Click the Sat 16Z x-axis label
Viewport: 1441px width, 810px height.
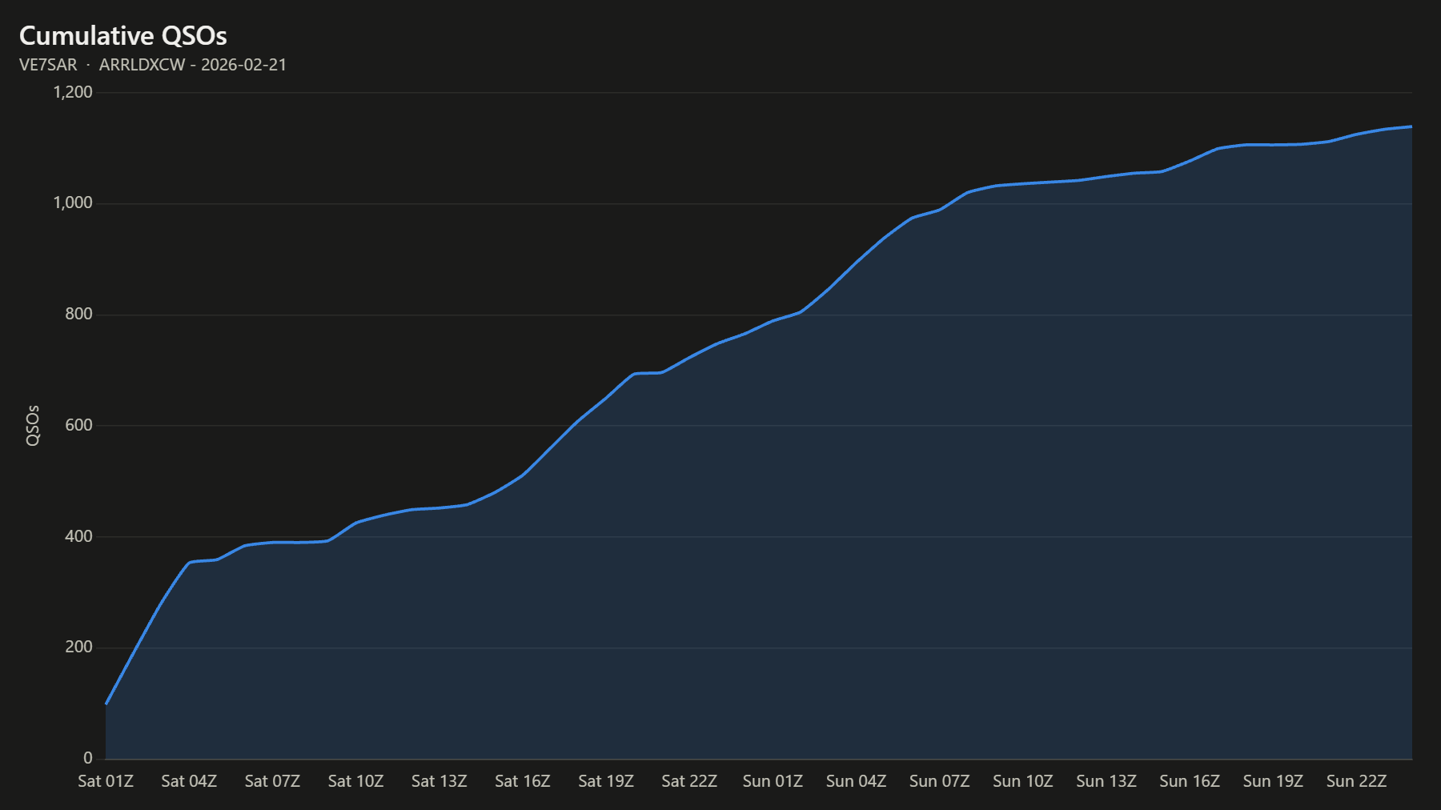click(x=523, y=781)
